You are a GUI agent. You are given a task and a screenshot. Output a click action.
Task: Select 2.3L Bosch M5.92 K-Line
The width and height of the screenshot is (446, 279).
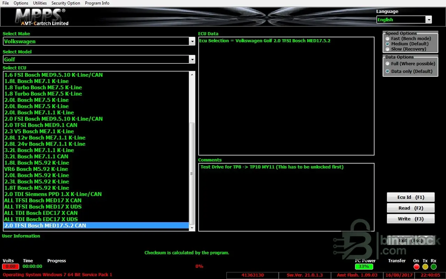96,182
